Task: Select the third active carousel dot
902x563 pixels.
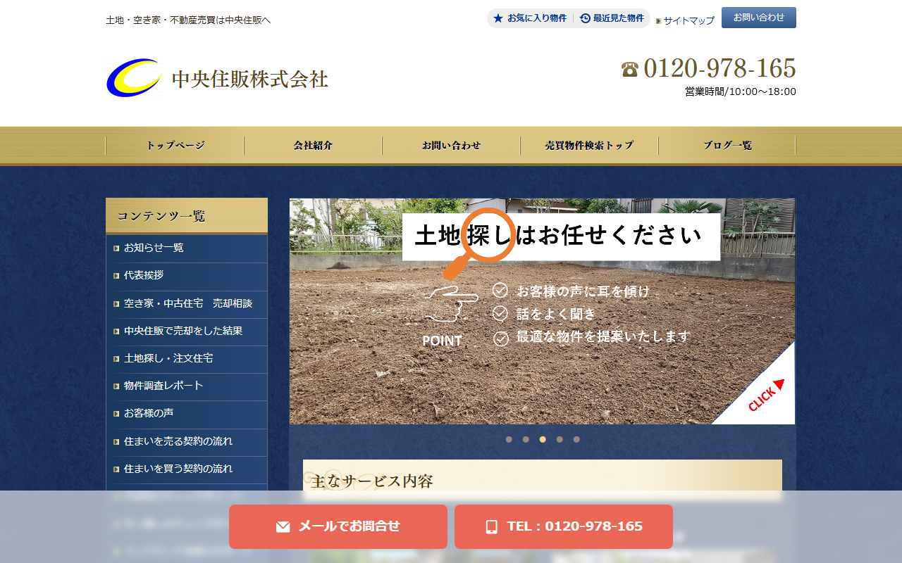Action: click(x=543, y=439)
